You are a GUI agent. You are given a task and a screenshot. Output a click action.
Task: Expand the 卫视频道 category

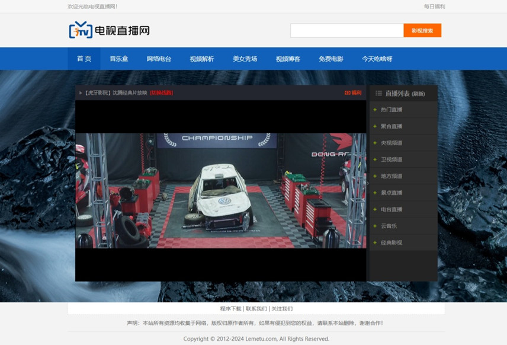403,159
